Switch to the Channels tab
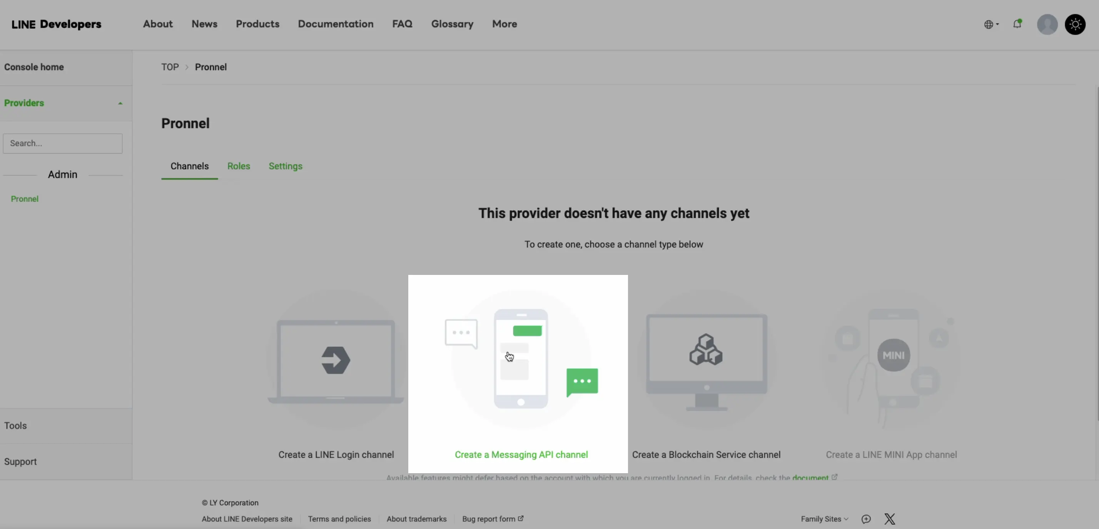This screenshot has width=1099, height=529. click(x=189, y=166)
